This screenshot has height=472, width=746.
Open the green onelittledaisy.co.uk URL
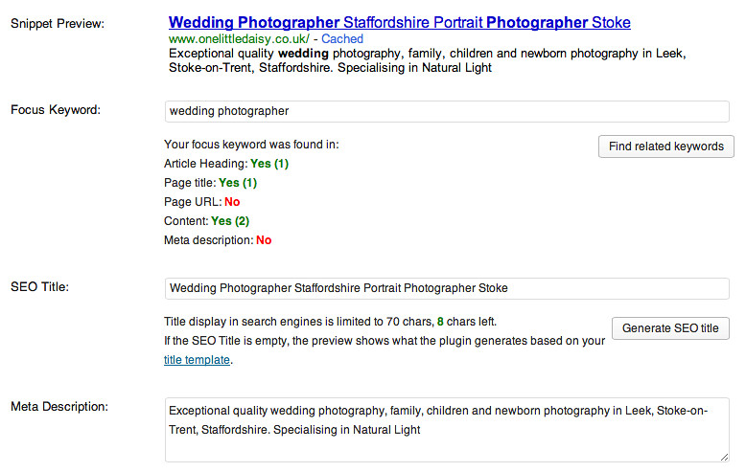242,39
